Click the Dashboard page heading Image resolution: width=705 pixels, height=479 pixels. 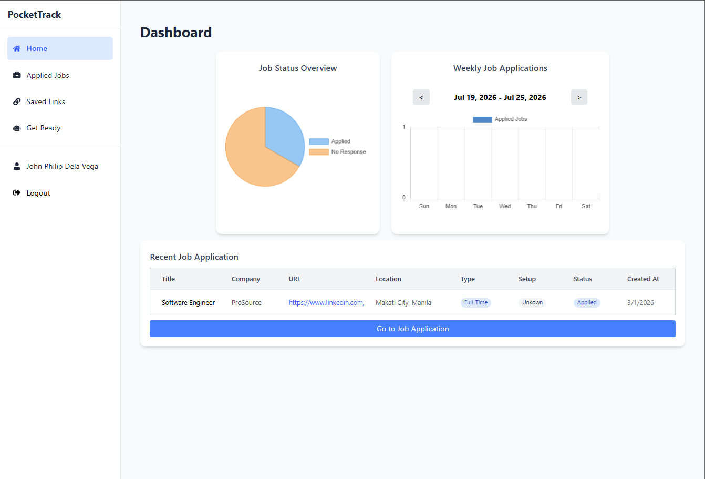(176, 33)
